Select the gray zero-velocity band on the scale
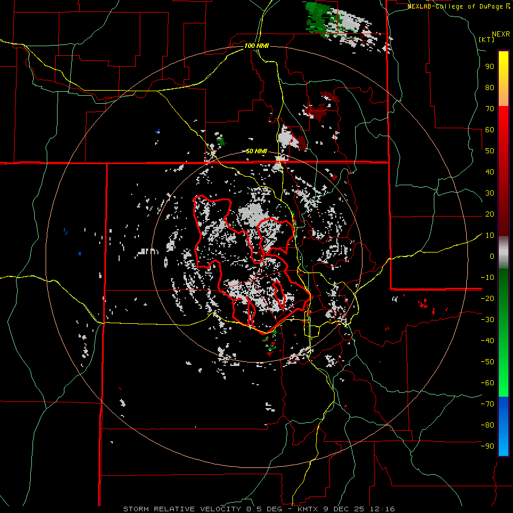 (503, 252)
